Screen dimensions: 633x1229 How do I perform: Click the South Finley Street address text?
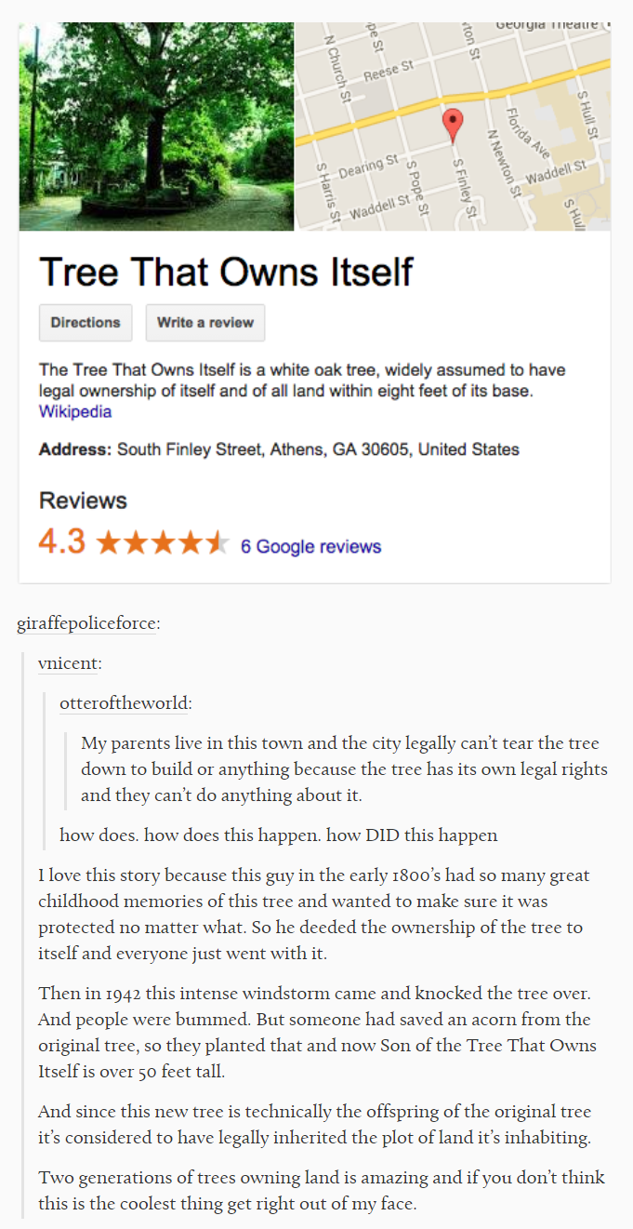point(318,449)
